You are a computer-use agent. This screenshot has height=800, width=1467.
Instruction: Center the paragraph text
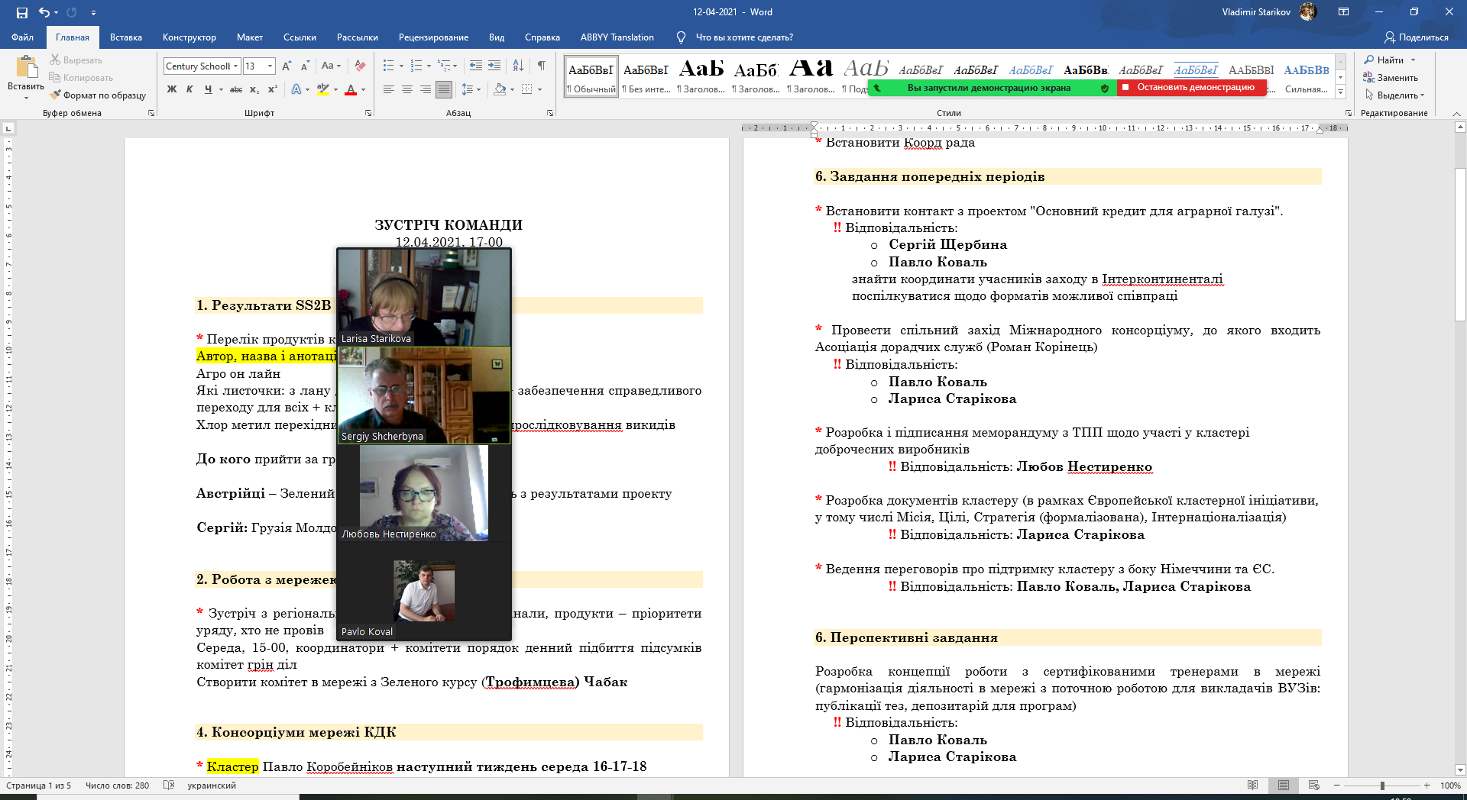coord(407,89)
